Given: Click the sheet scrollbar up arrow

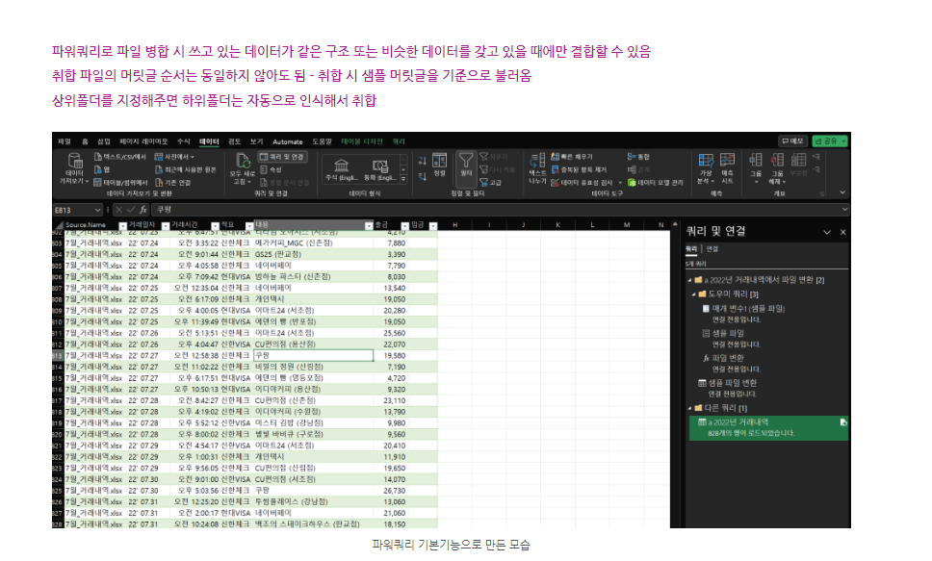Looking at the screenshot, I should 675,224.
